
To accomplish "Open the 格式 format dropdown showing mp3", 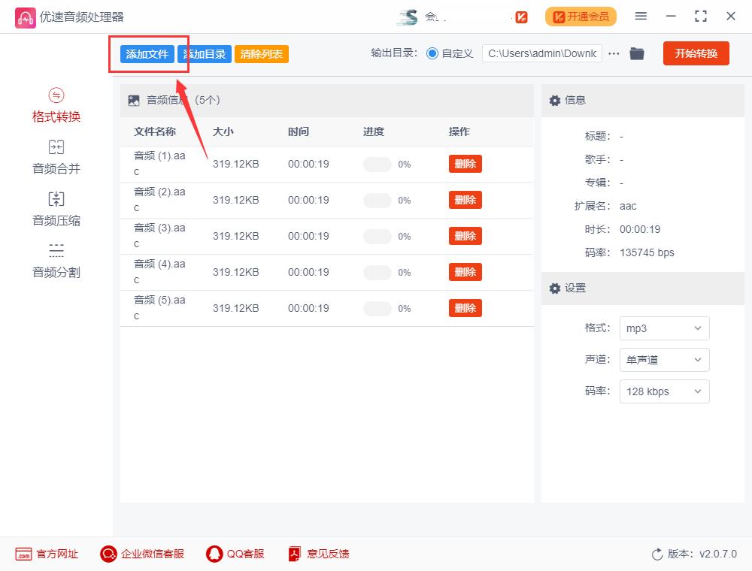I will click(664, 328).
